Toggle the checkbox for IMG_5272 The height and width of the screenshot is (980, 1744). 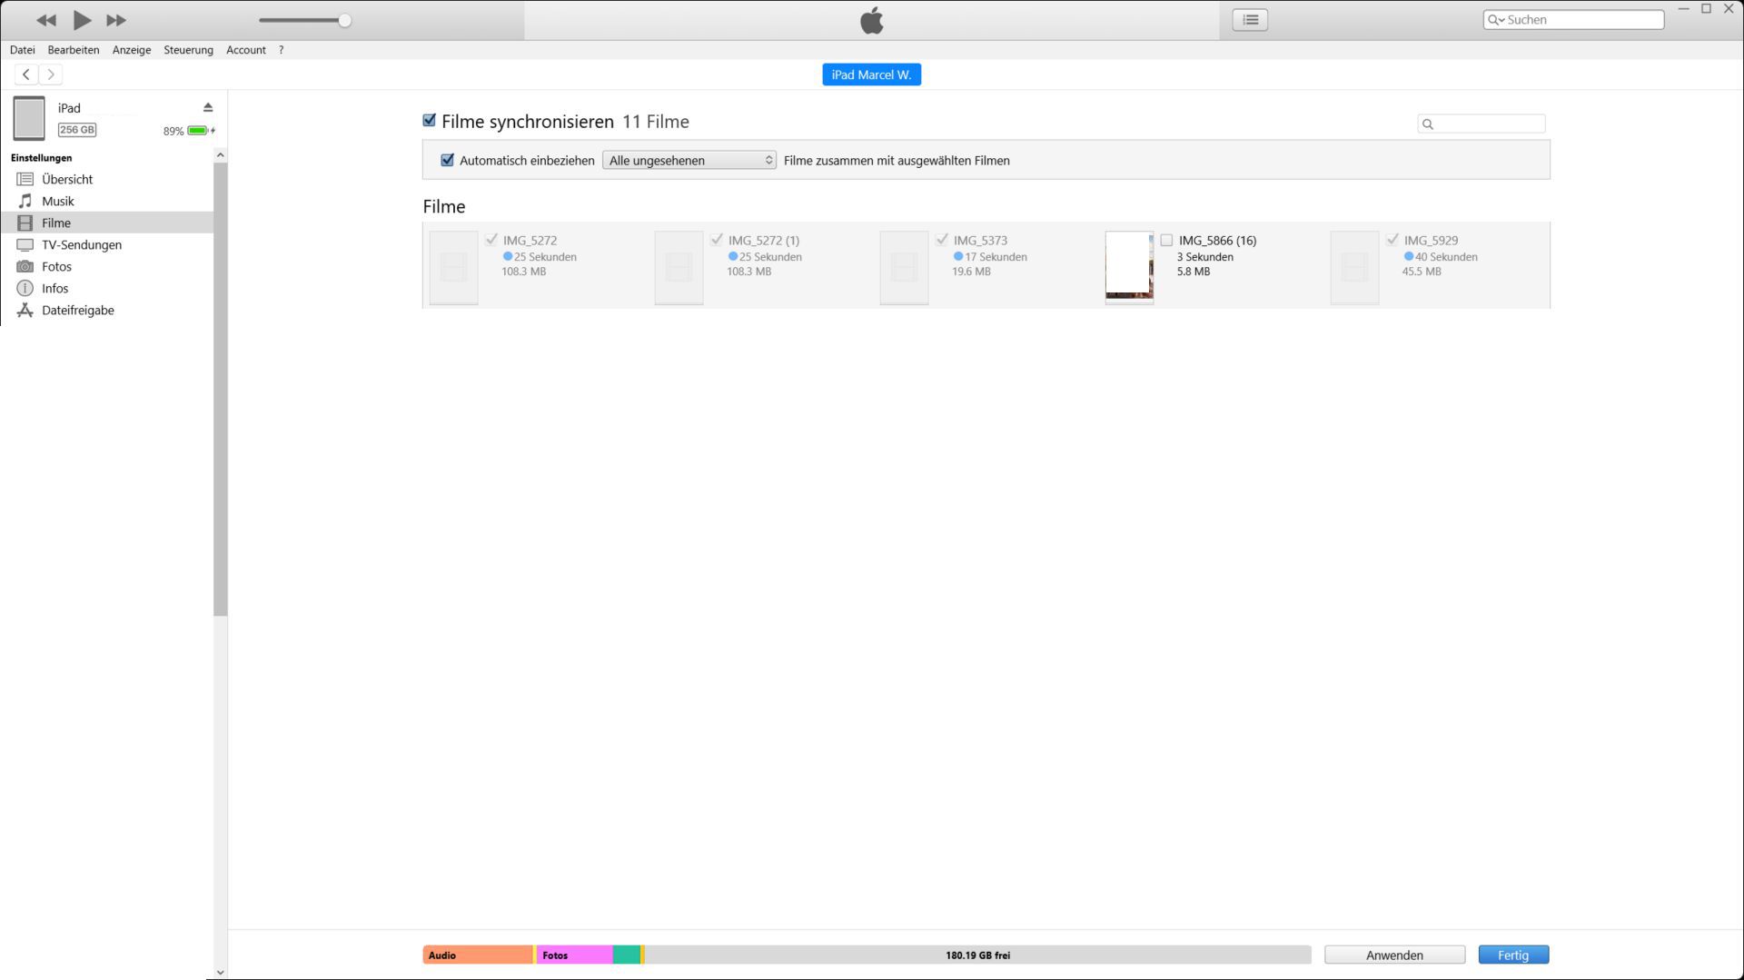point(491,240)
